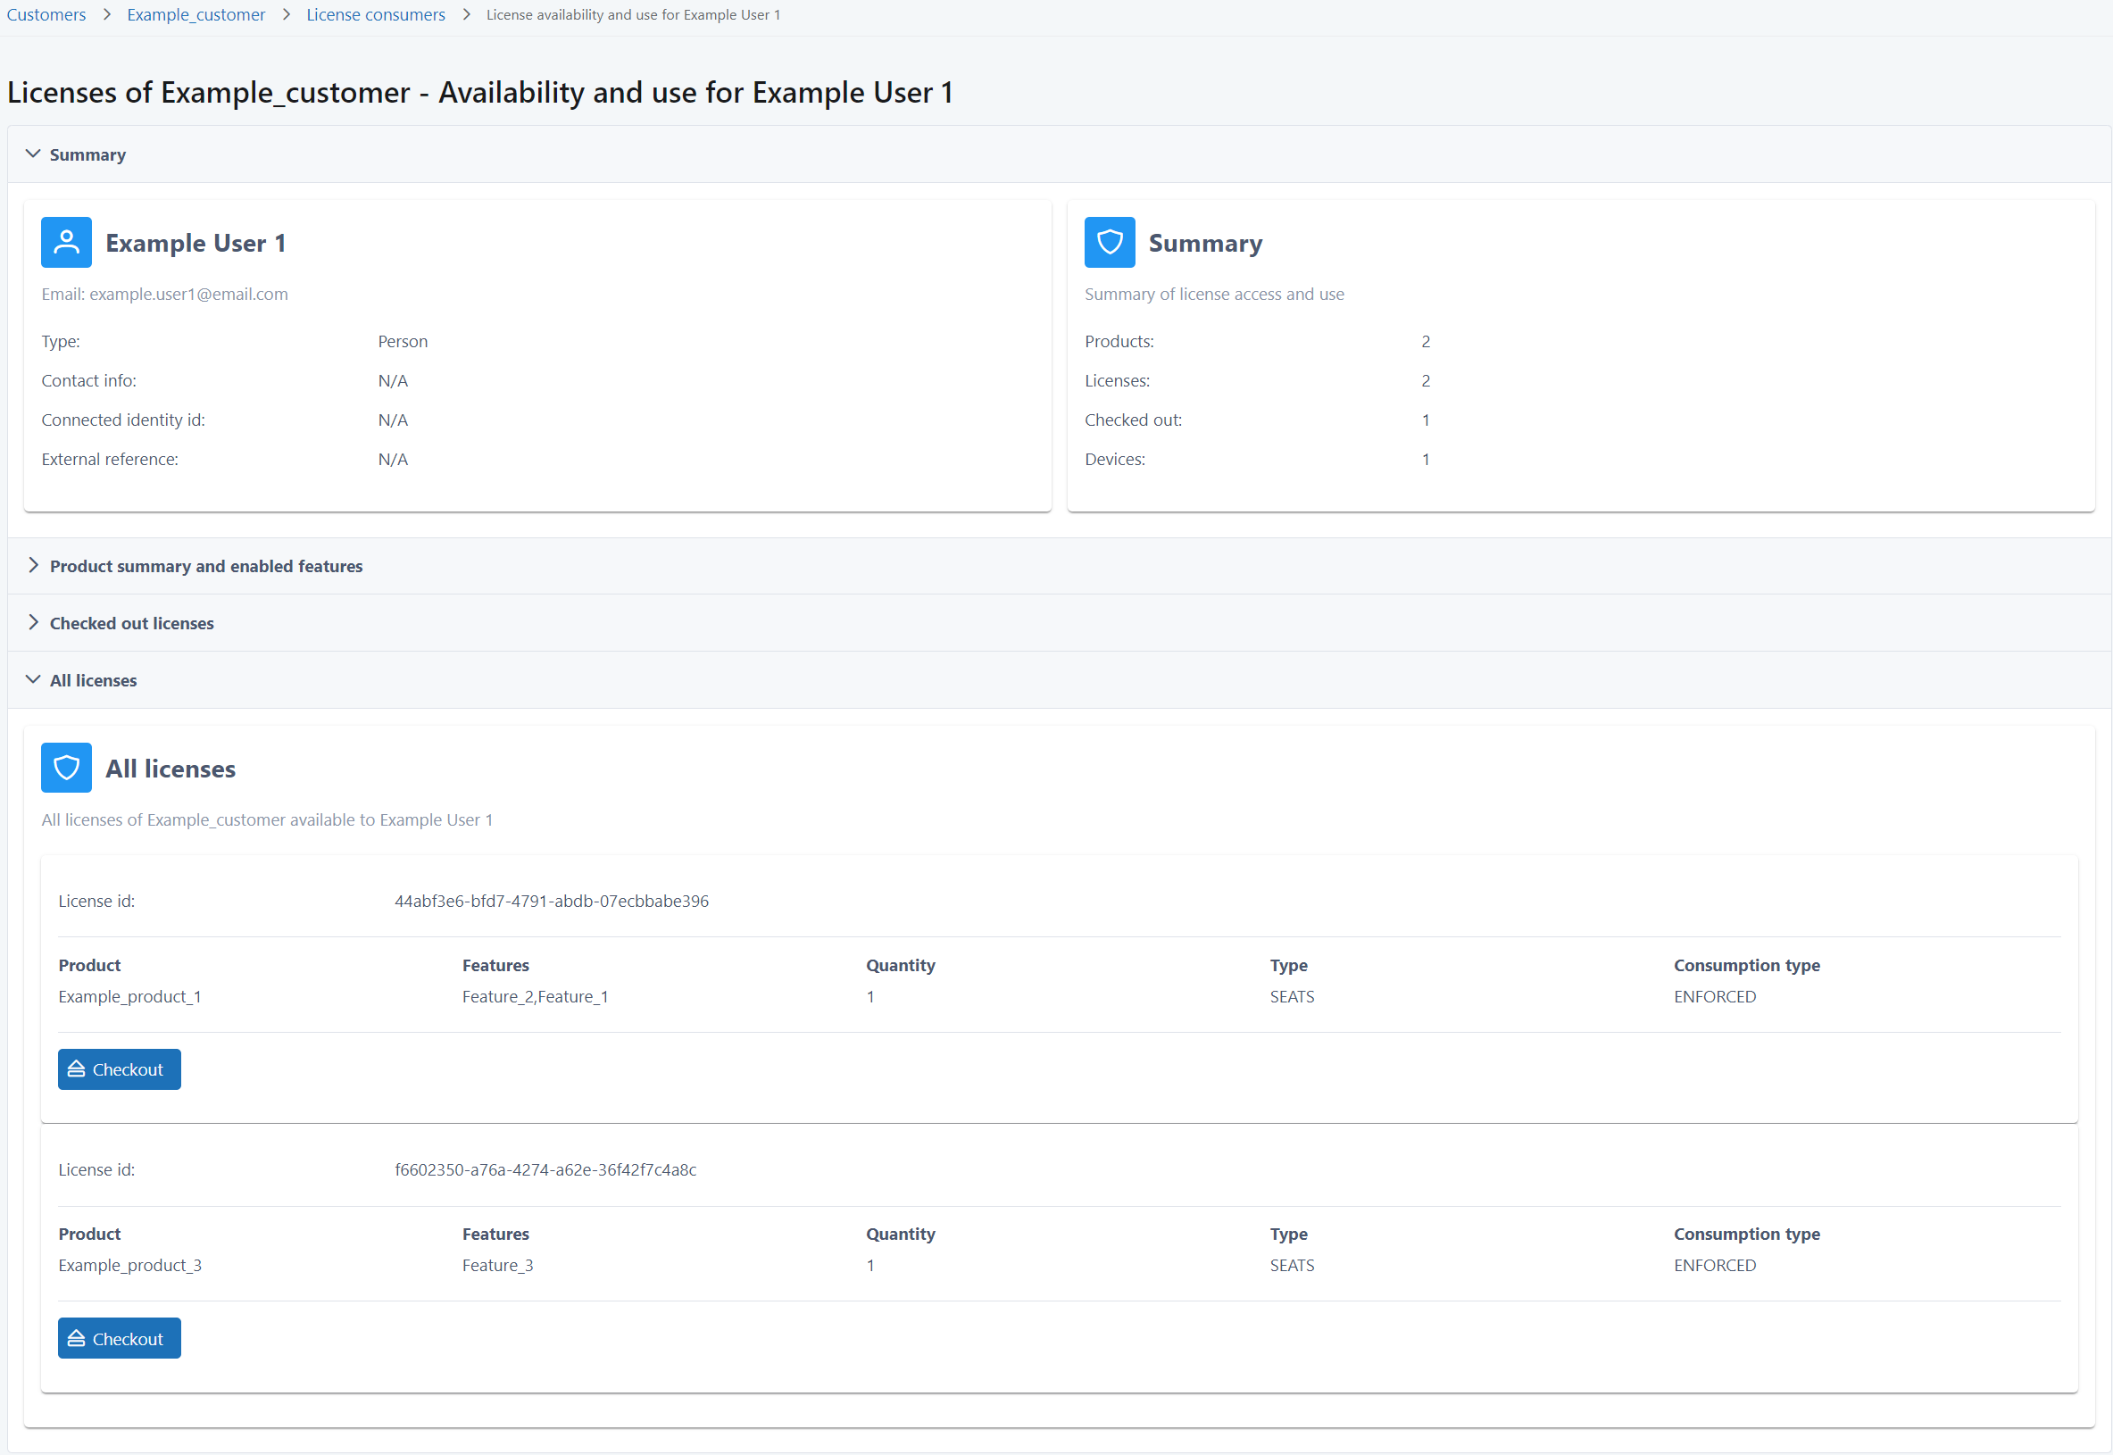Click the shield icon in All licenses panel
The width and height of the screenshot is (2113, 1455).
(66, 768)
